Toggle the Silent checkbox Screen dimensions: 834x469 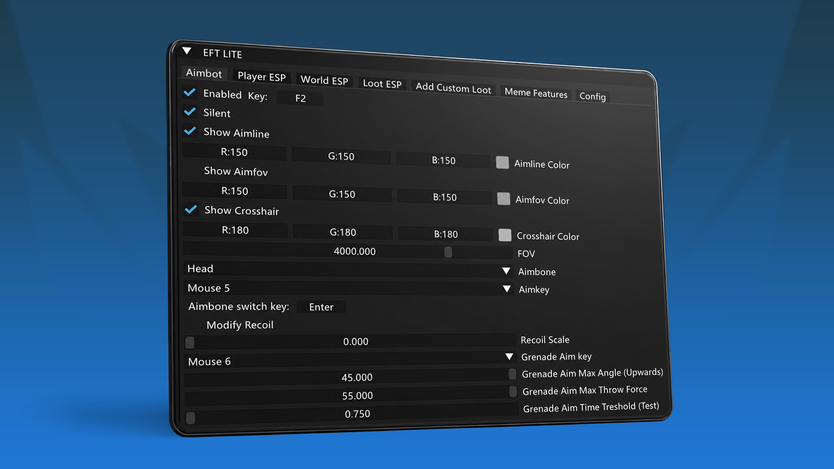point(190,112)
